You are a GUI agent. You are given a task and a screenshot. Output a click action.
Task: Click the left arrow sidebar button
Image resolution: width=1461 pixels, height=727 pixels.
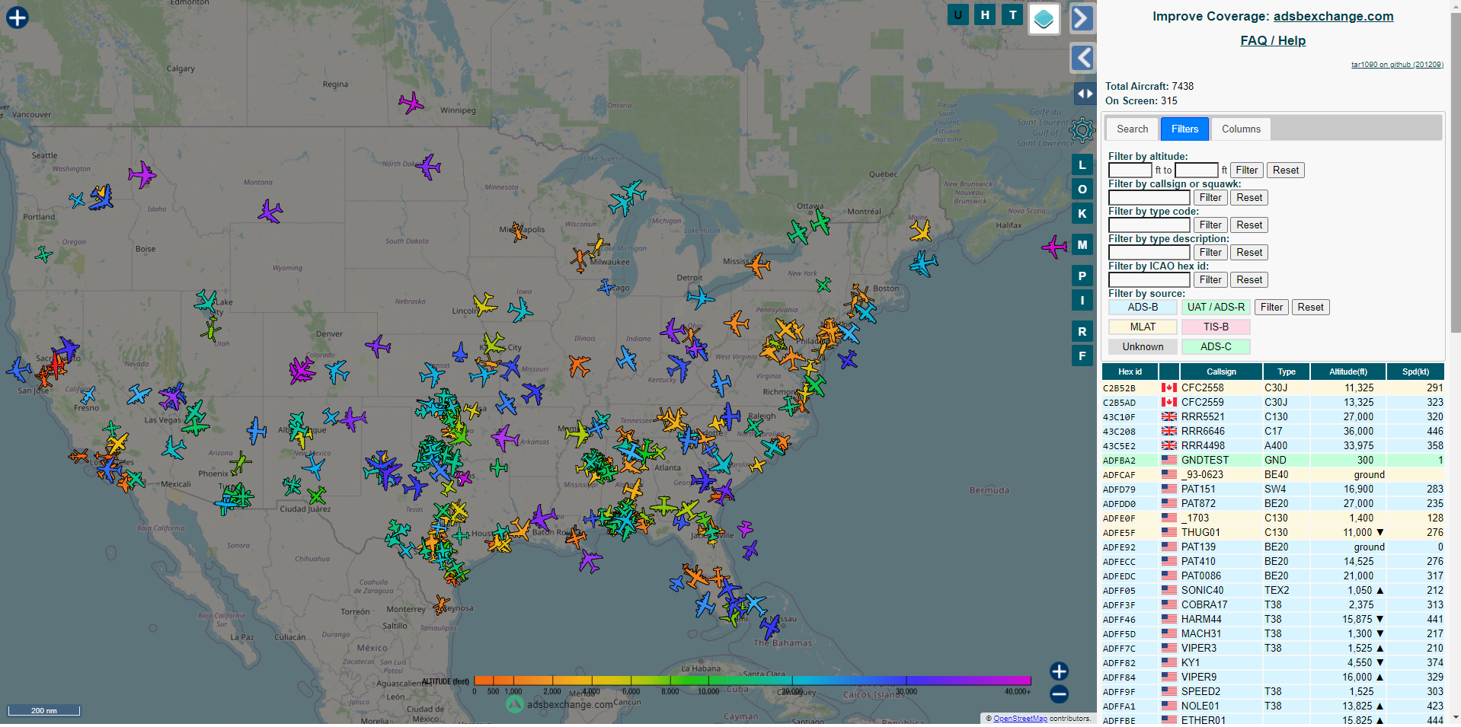1082,58
